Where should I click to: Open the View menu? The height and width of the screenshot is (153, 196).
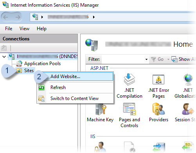coord(24,29)
